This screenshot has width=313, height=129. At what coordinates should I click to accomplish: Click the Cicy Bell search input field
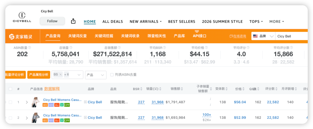tap(292, 36)
